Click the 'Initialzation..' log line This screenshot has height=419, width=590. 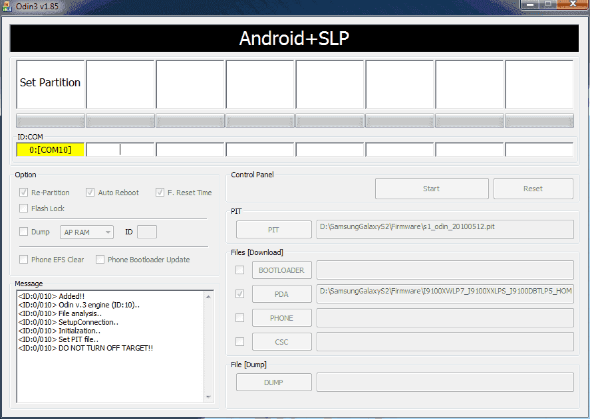point(59,331)
